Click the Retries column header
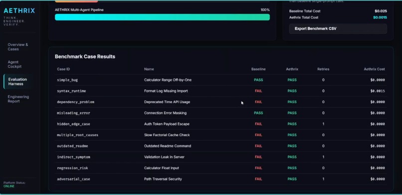This screenshot has width=402, height=195. pos(323,69)
